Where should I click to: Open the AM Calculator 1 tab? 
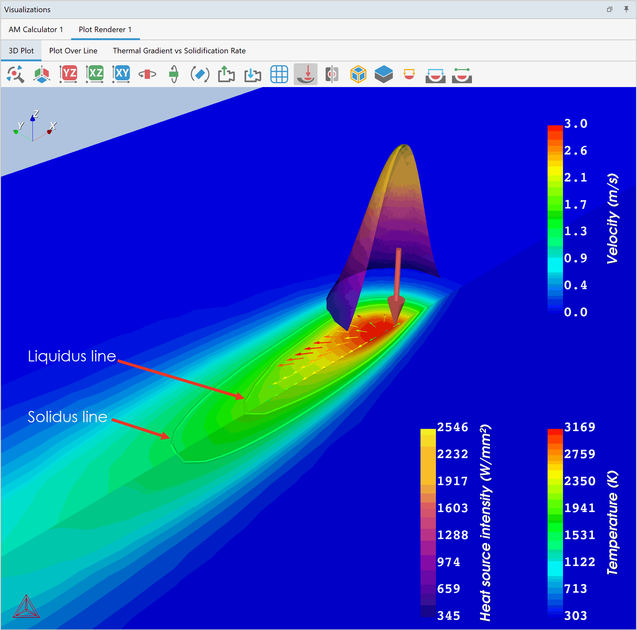[36, 30]
